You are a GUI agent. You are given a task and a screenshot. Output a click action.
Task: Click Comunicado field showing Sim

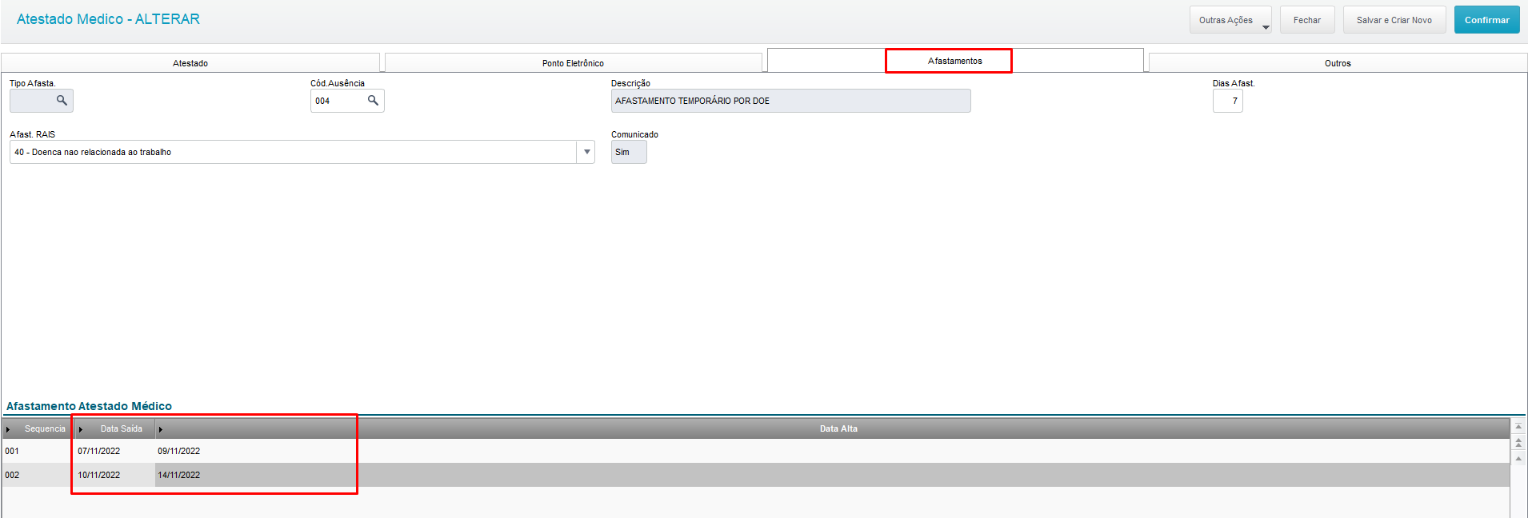[629, 152]
